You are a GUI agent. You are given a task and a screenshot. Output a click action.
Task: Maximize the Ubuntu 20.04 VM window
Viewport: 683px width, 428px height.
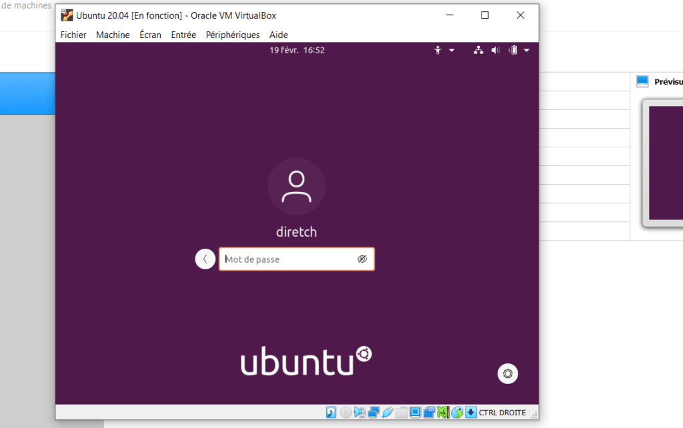pyautogui.click(x=485, y=15)
